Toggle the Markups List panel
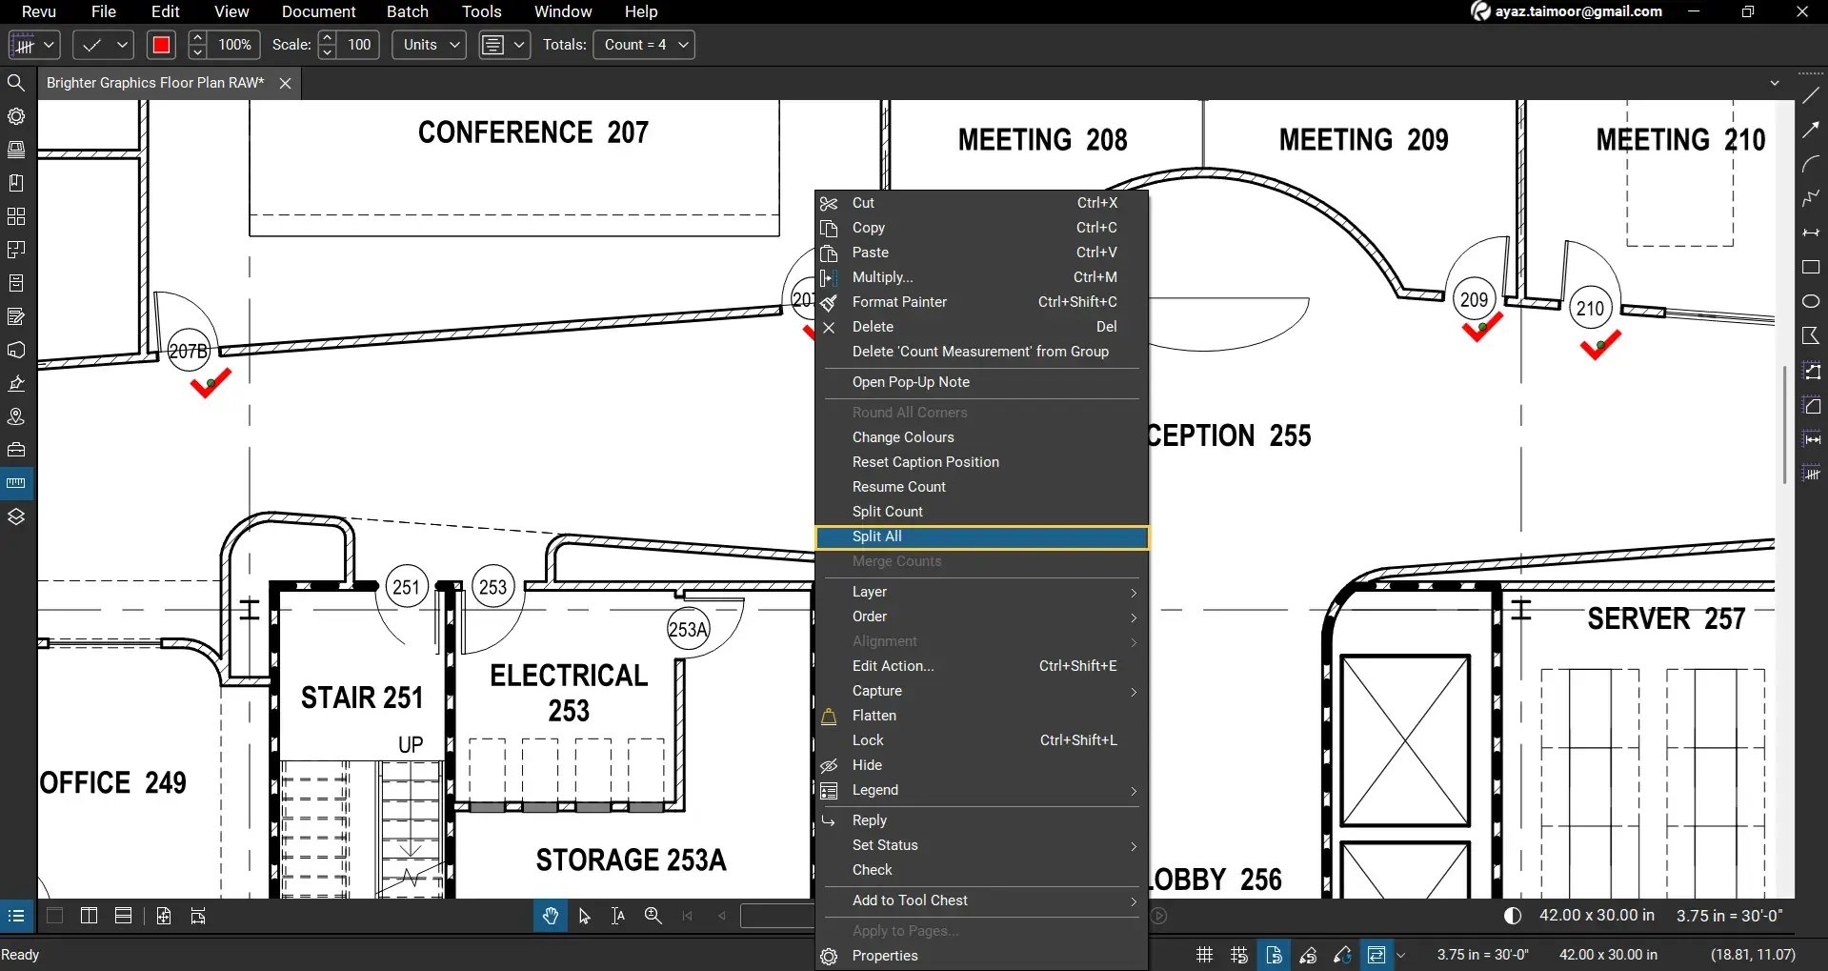Viewport: 1828px width, 971px height. [x=16, y=916]
